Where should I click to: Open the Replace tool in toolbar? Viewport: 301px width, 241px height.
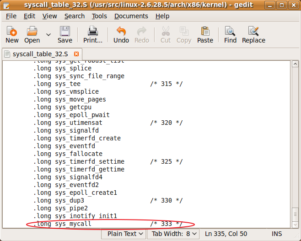pos(253,35)
